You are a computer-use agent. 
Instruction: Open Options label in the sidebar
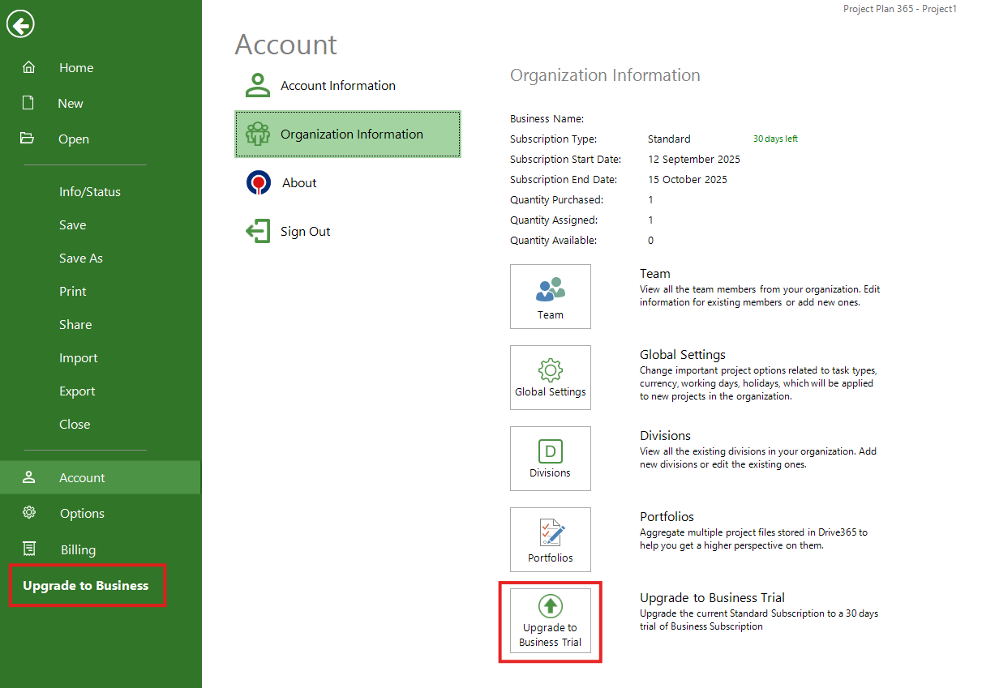click(82, 514)
